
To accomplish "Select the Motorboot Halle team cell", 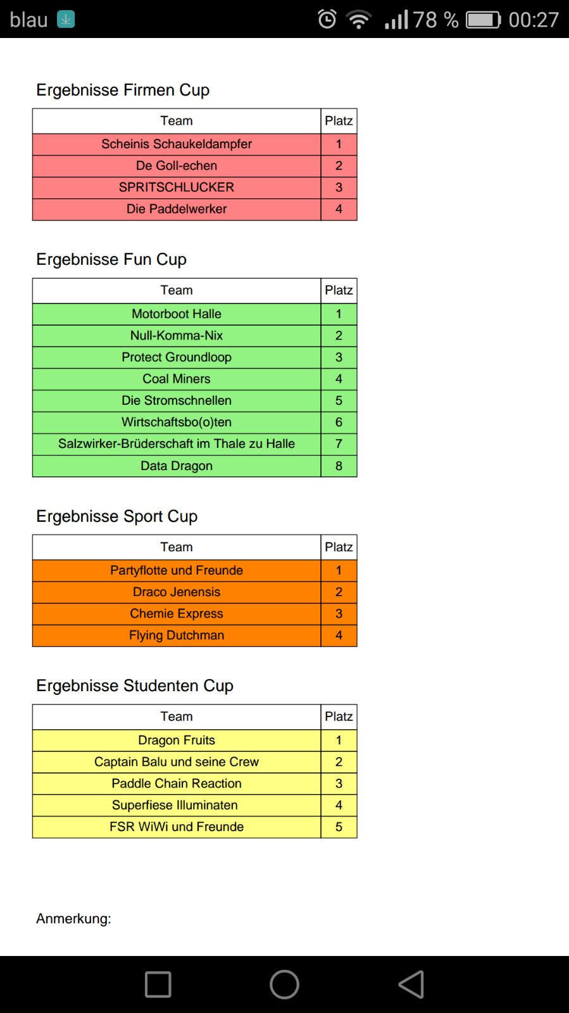I will [177, 314].
